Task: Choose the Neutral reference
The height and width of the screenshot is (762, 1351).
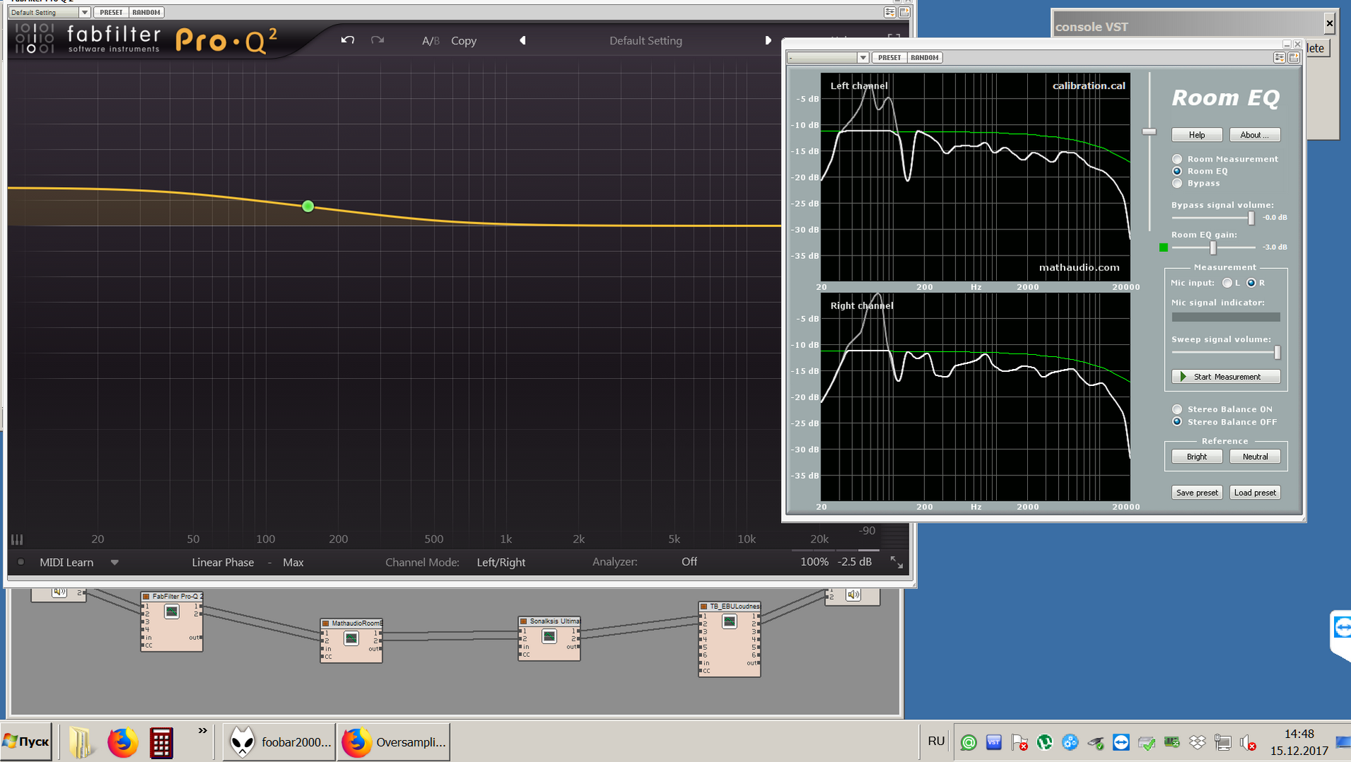Action: [x=1254, y=456]
